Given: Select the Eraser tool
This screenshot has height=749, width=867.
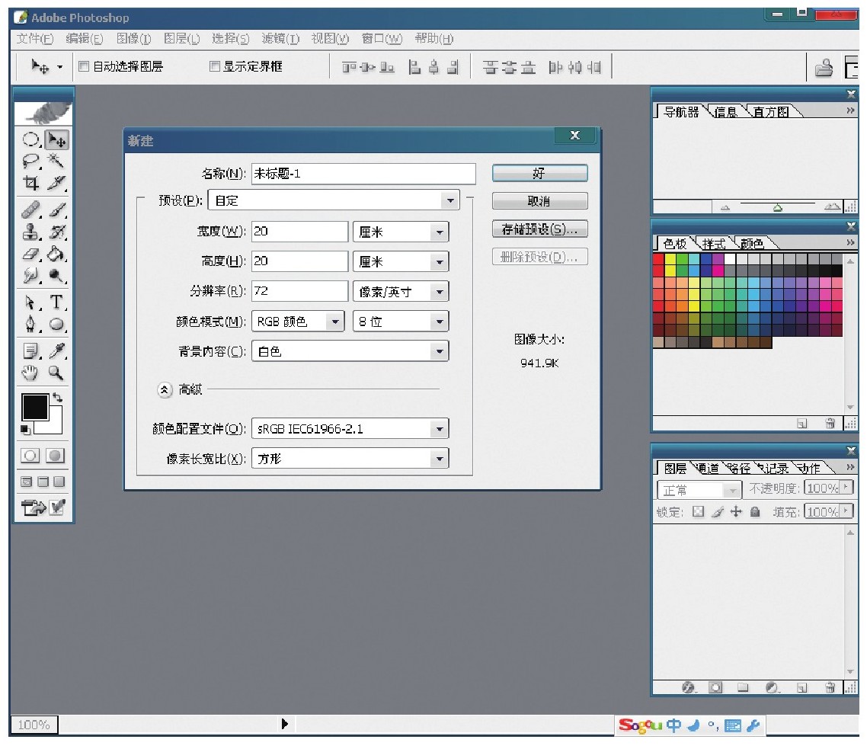Looking at the screenshot, I should click(x=31, y=254).
